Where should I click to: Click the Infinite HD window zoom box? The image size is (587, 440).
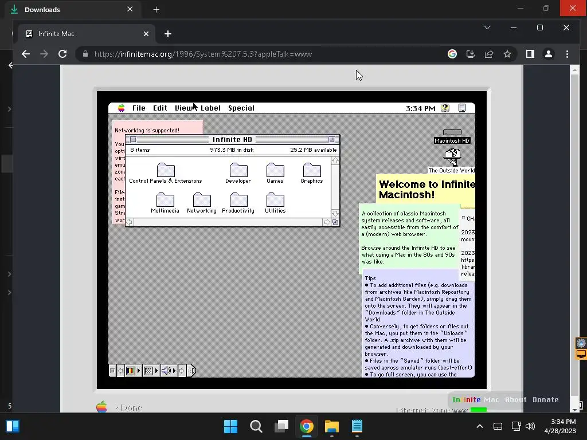point(331,140)
